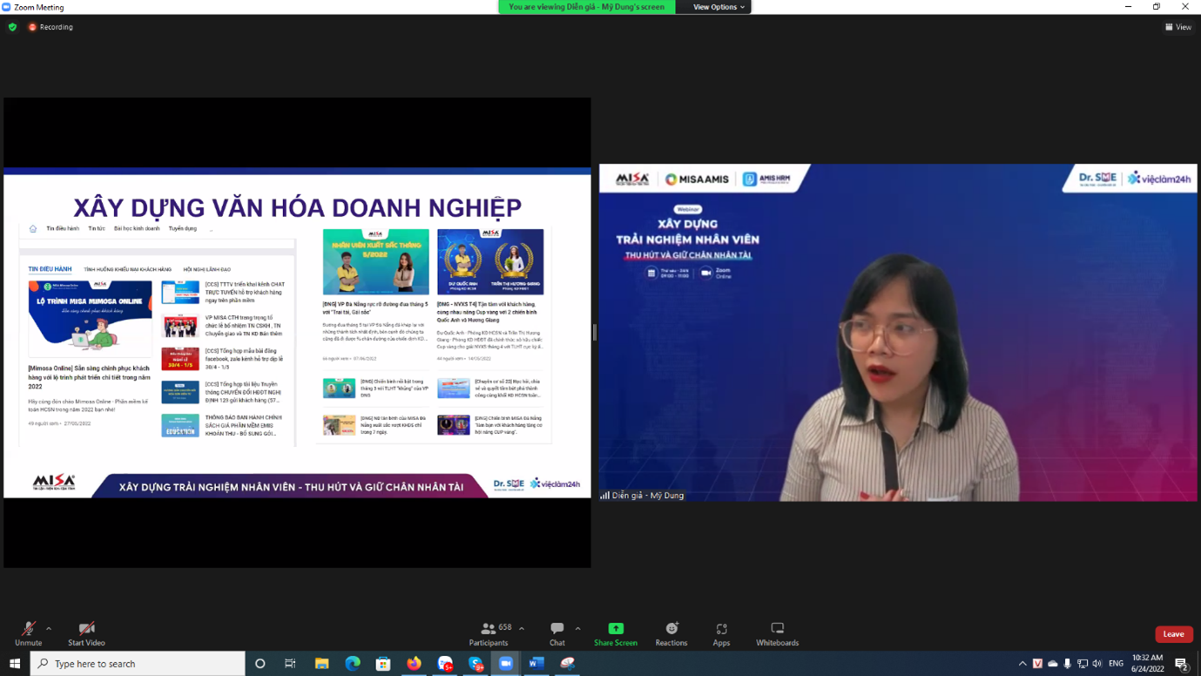The image size is (1201, 676).
Task: Unmute the microphone
Action: click(x=28, y=633)
